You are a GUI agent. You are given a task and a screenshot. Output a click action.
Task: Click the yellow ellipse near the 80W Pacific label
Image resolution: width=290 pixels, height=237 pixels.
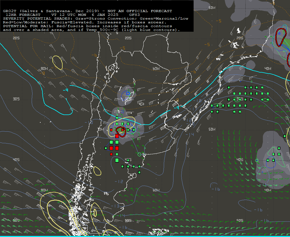[57, 63]
